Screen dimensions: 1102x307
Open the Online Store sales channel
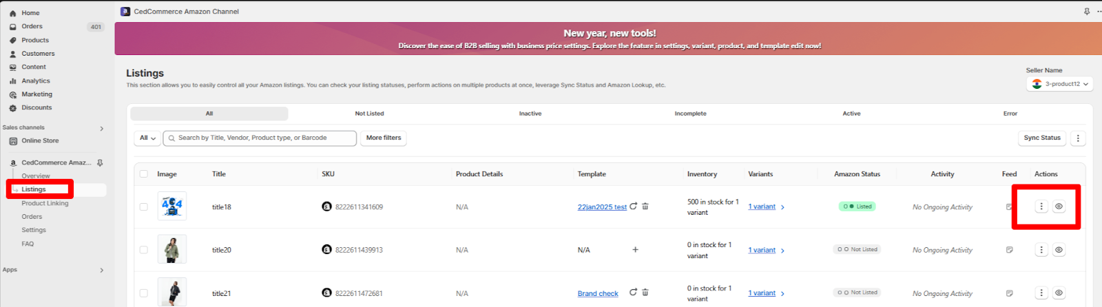coord(40,140)
